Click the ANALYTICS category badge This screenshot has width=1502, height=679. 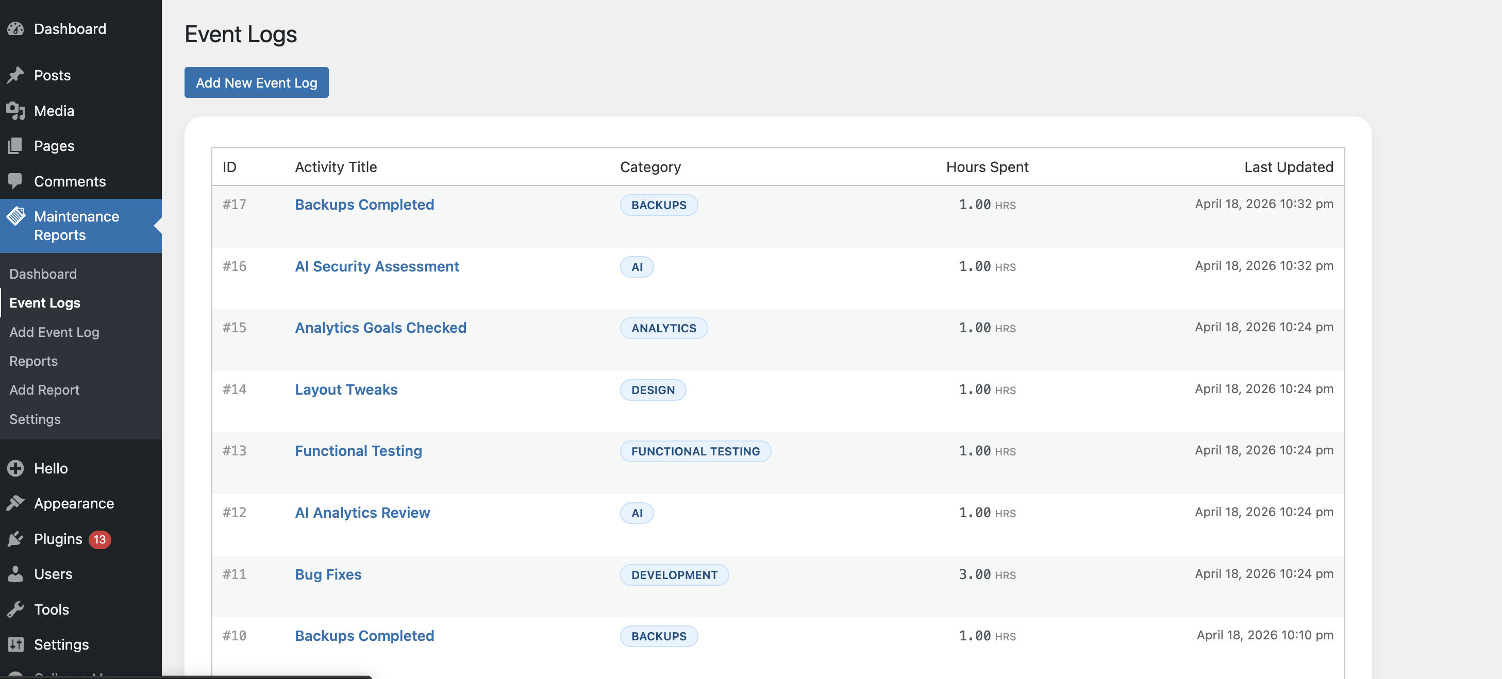pyautogui.click(x=663, y=328)
